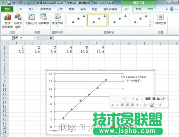Switch to the Data (数据) tab

[71, 9]
